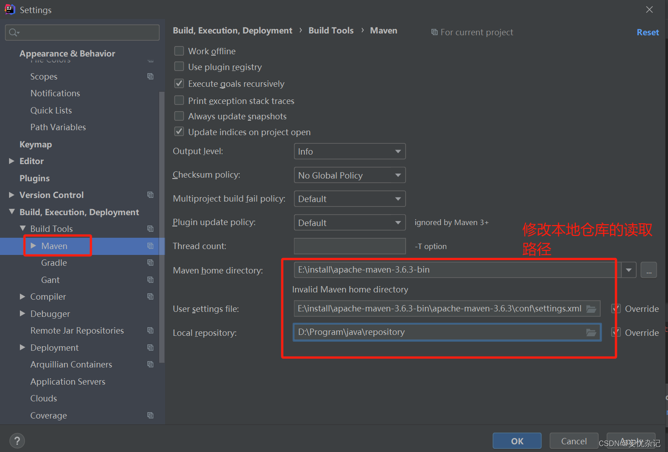
Task: Click the per-project icon beside Build Tools
Action: click(x=151, y=229)
